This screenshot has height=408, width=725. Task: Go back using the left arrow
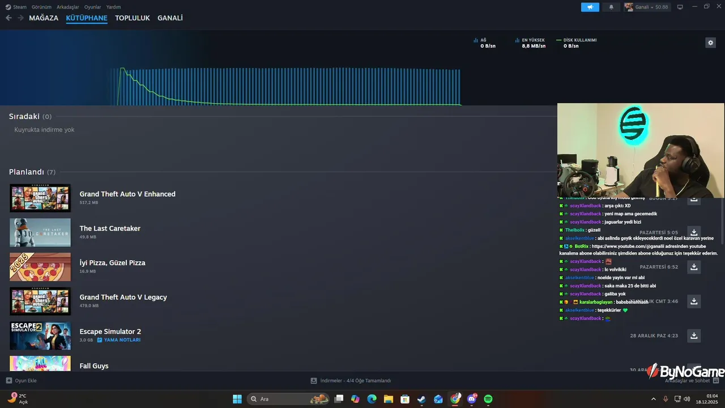point(8,18)
